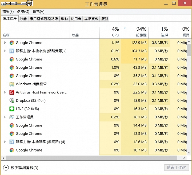Expand 服務主機: 本機服務 (無網路) (4) group
This screenshot has height=175, width=192.
click(x=5, y=142)
